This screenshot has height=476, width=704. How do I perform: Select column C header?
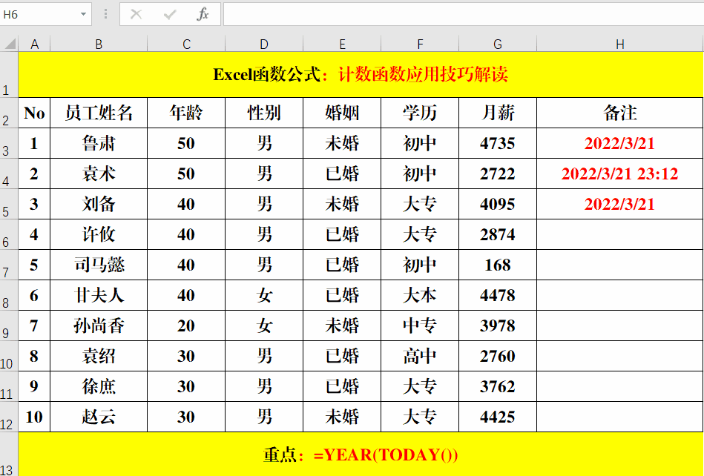(186, 44)
